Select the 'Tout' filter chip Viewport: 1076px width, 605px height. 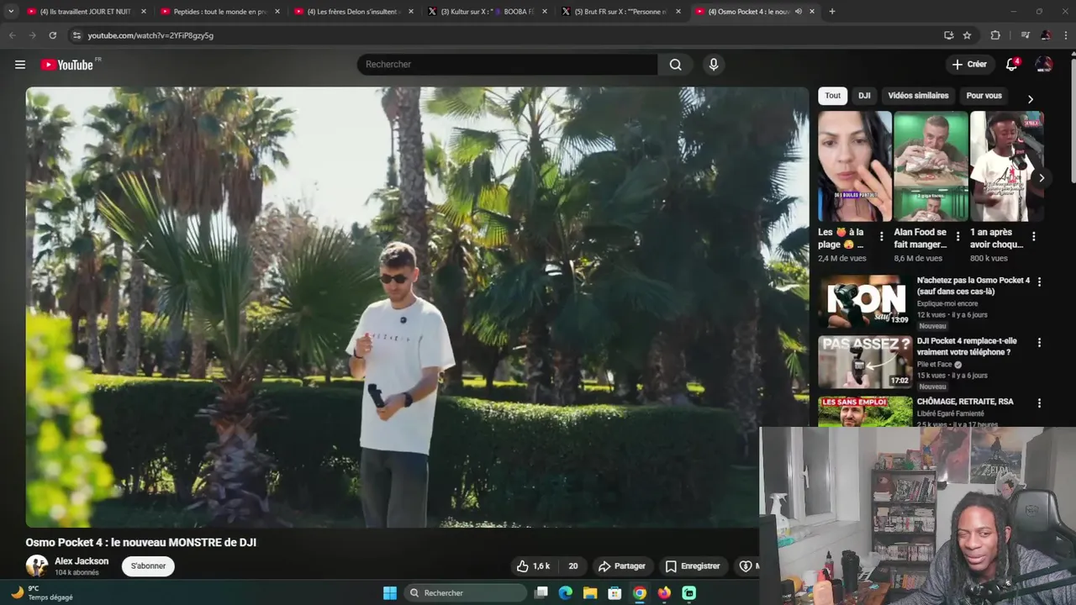pos(832,96)
